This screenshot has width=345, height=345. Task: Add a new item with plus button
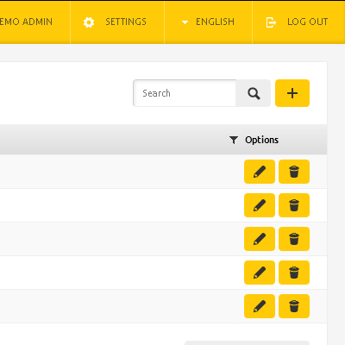point(292,93)
